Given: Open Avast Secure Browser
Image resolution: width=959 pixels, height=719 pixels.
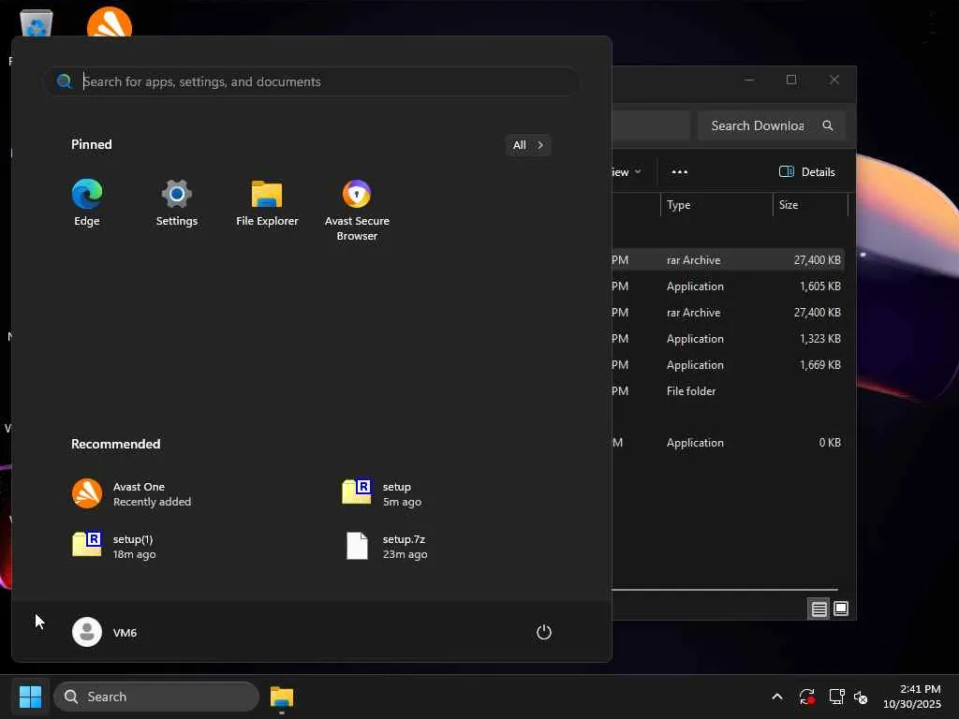Looking at the screenshot, I should (357, 210).
